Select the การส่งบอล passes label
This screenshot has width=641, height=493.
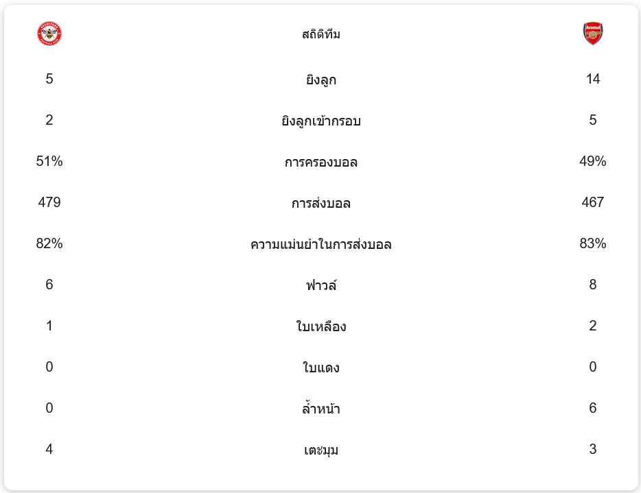pyautogui.click(x=321, y=203)
